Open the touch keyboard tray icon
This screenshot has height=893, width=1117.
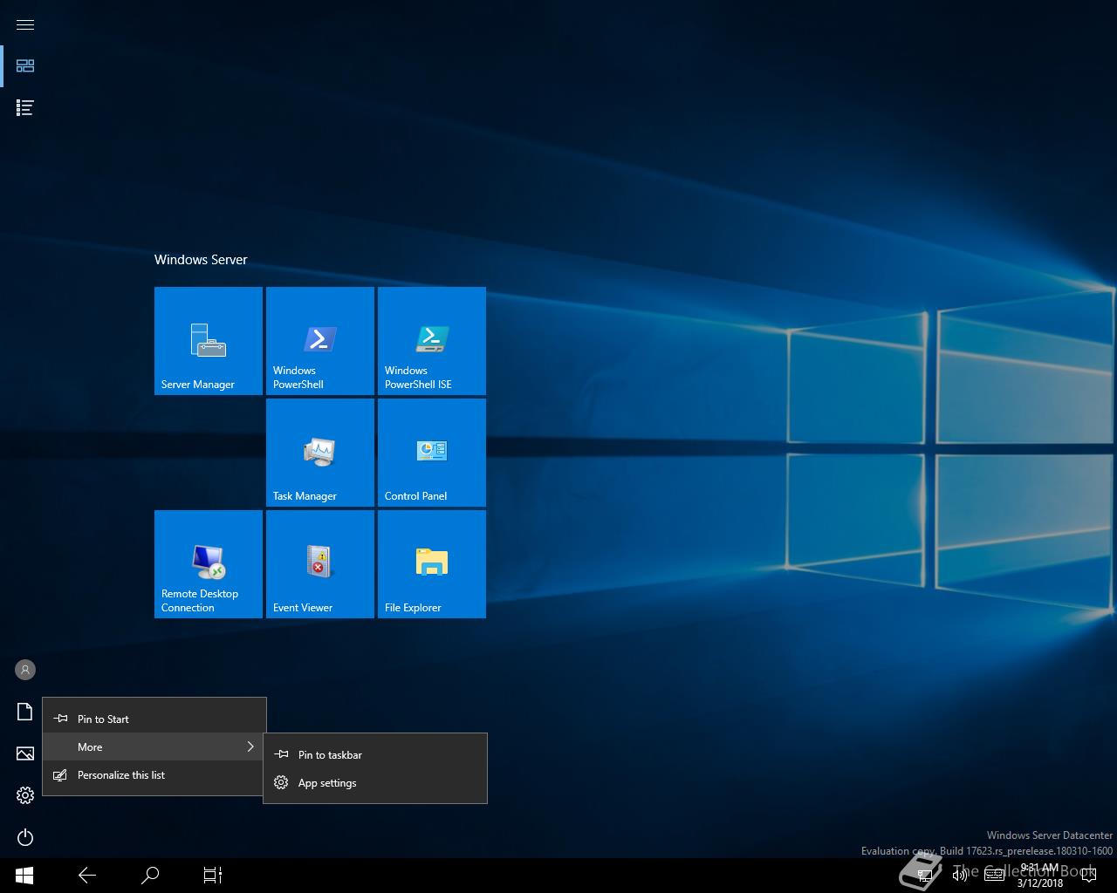coord(995,876)
